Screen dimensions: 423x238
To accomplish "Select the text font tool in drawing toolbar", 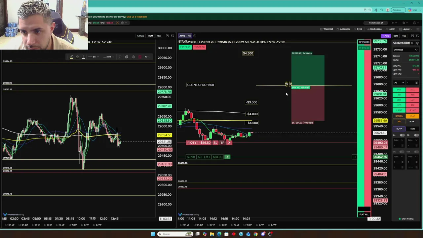I will pos(120,57).
